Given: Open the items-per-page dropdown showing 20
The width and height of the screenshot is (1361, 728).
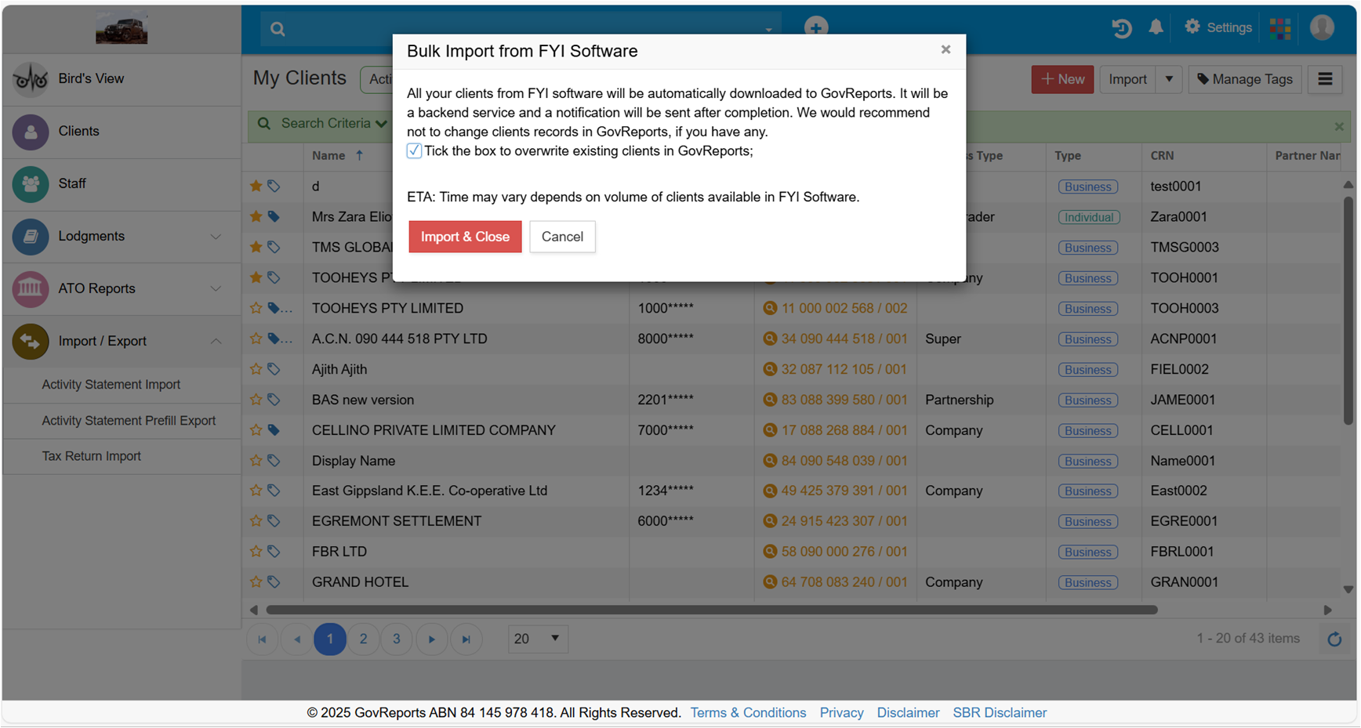Looking at the screenshot, I should [x=538, y=639].
